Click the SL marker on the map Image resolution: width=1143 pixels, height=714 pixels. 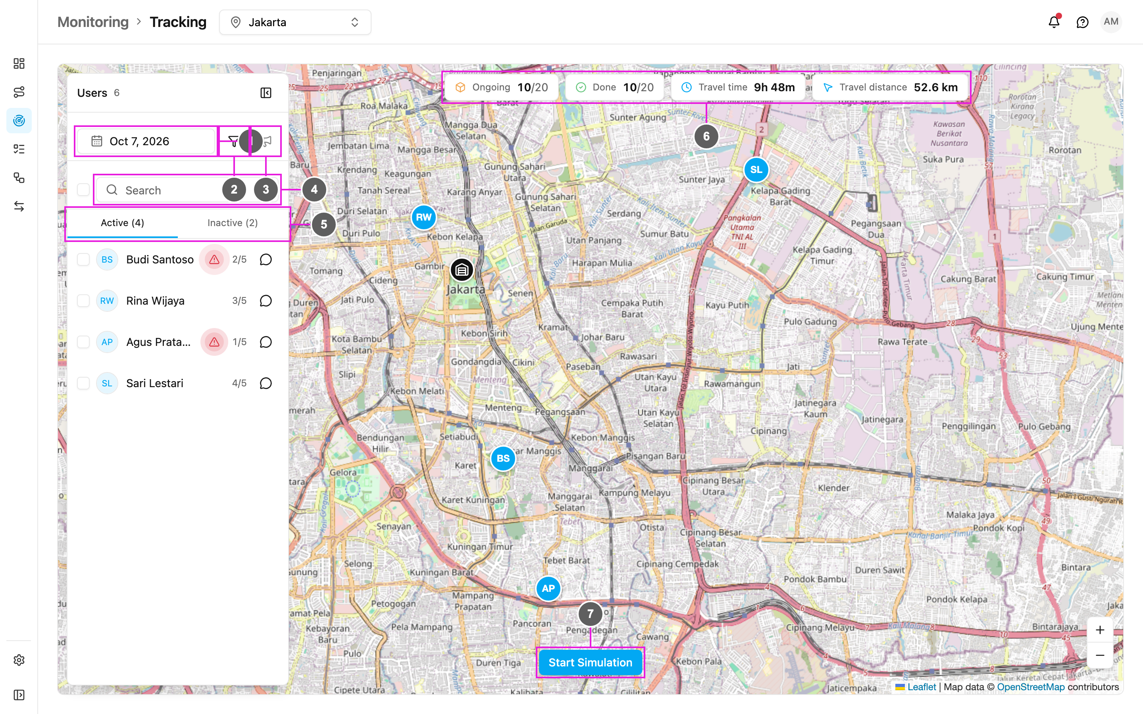coord(756,169)
